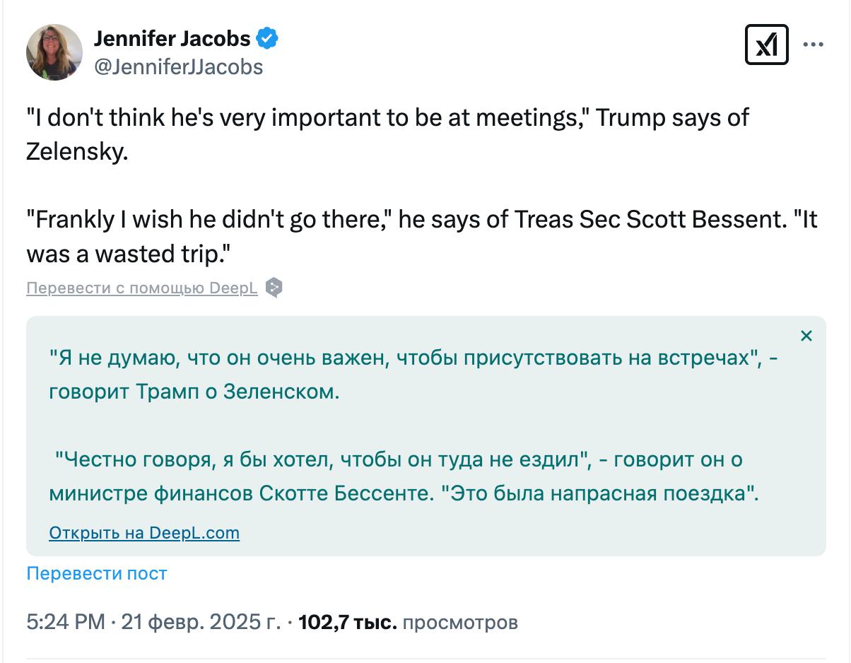Click the translated "Это была напрасная поездка" sentence
The height and width of the screenshot is (663, 851).
pyautogui.click(x=600, y=493)
